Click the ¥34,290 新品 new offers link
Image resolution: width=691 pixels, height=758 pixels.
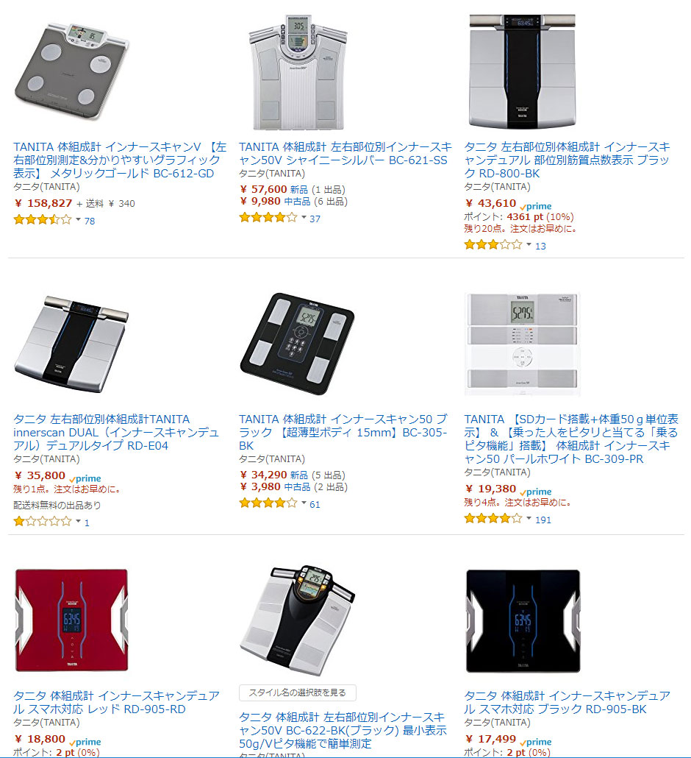point(293,475)
